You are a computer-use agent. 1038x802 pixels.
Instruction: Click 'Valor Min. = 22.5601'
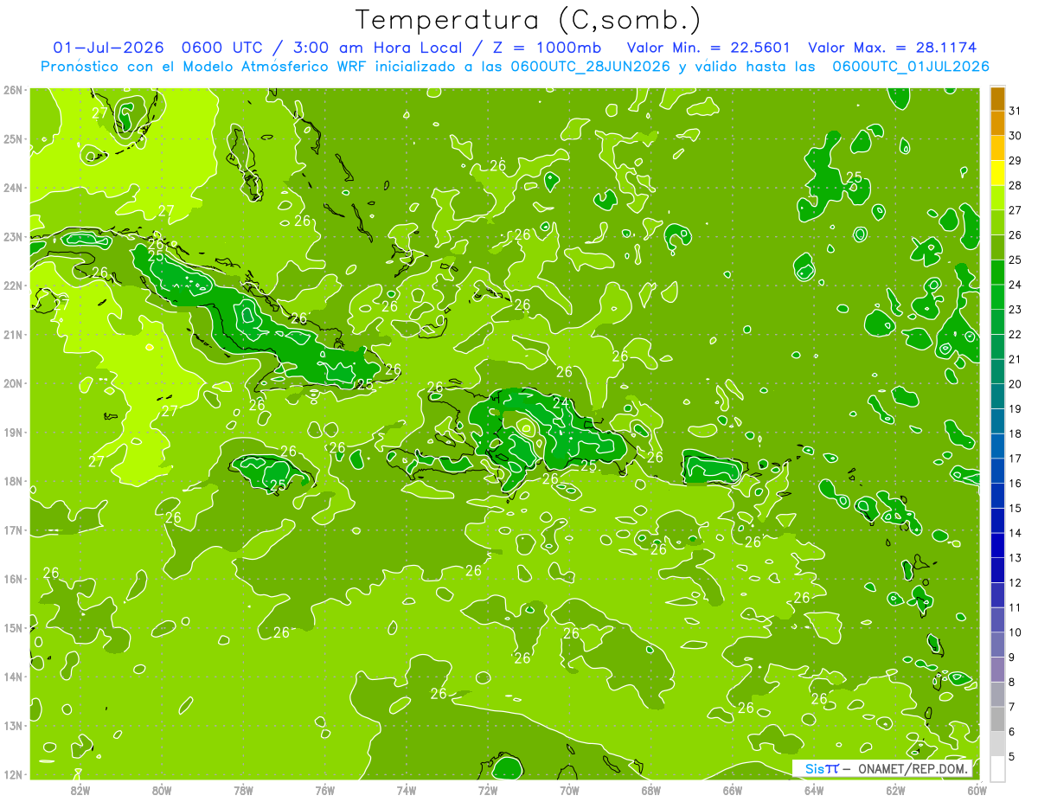(x=708, y=47)
